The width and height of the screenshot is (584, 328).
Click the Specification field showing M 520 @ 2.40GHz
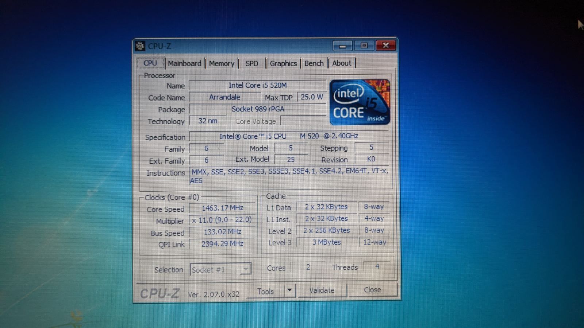[x=289, y=136]
